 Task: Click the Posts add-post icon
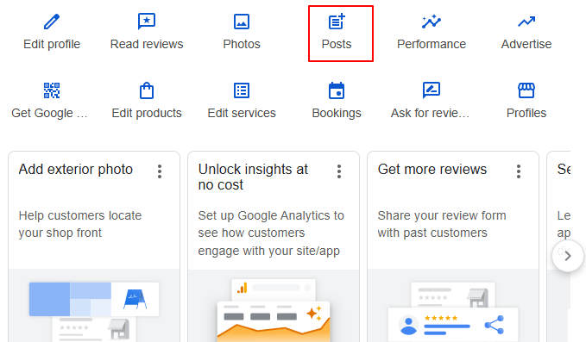(337, 22)
